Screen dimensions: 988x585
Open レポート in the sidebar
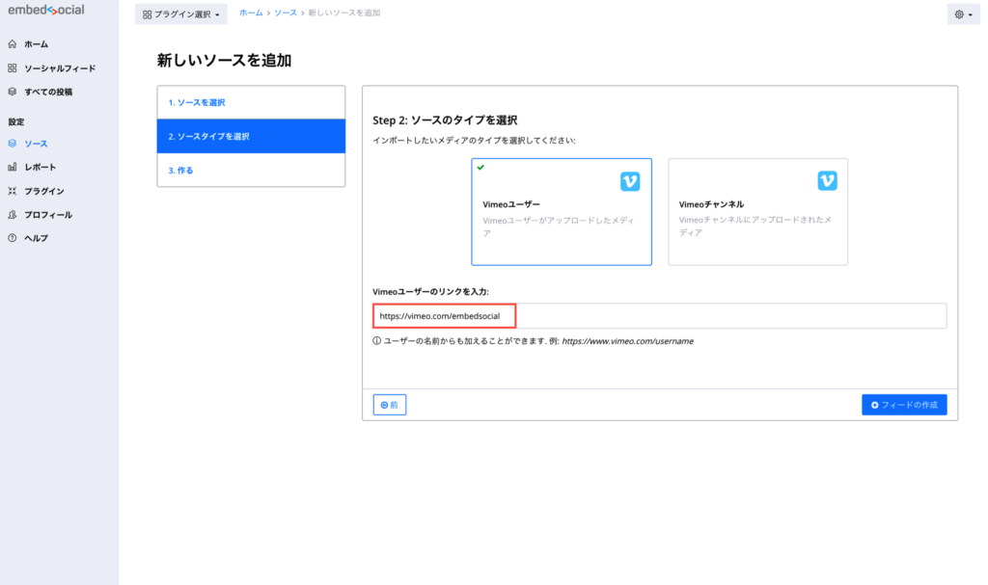click(x=41, y=167)
